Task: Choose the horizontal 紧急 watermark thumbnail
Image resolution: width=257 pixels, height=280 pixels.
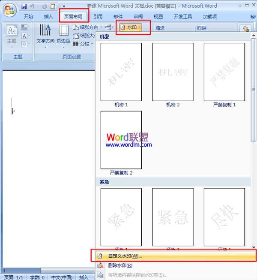Action: pyautogui.click(x=173, y=217)
